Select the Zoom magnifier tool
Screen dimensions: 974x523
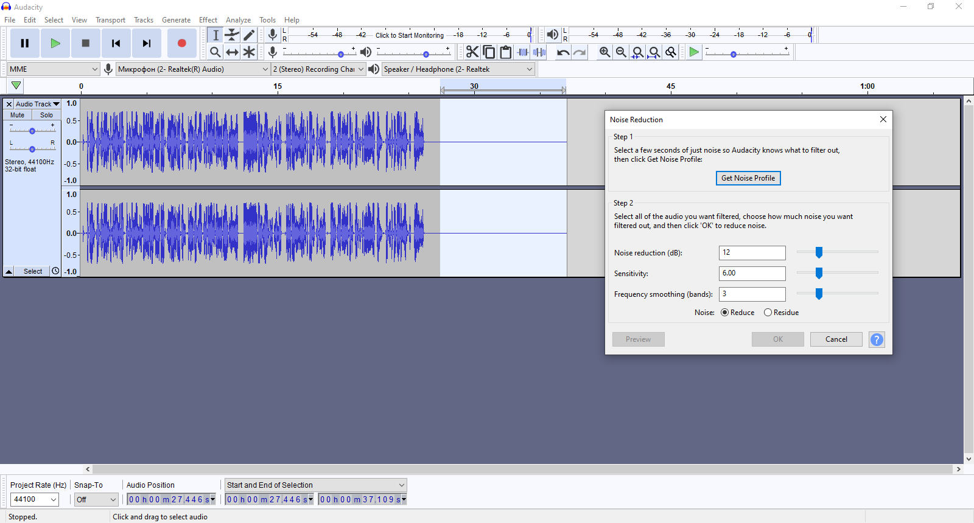point(215,52)
